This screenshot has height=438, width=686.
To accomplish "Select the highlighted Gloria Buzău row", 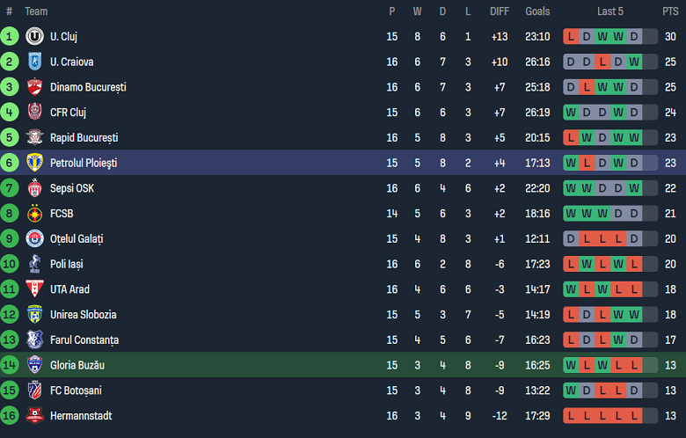I will pos(343,365).
